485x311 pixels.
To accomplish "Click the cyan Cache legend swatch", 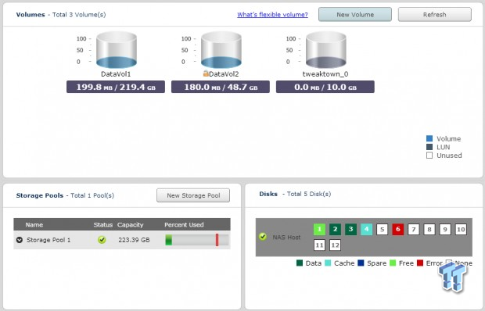I will (x=328, y=263).
